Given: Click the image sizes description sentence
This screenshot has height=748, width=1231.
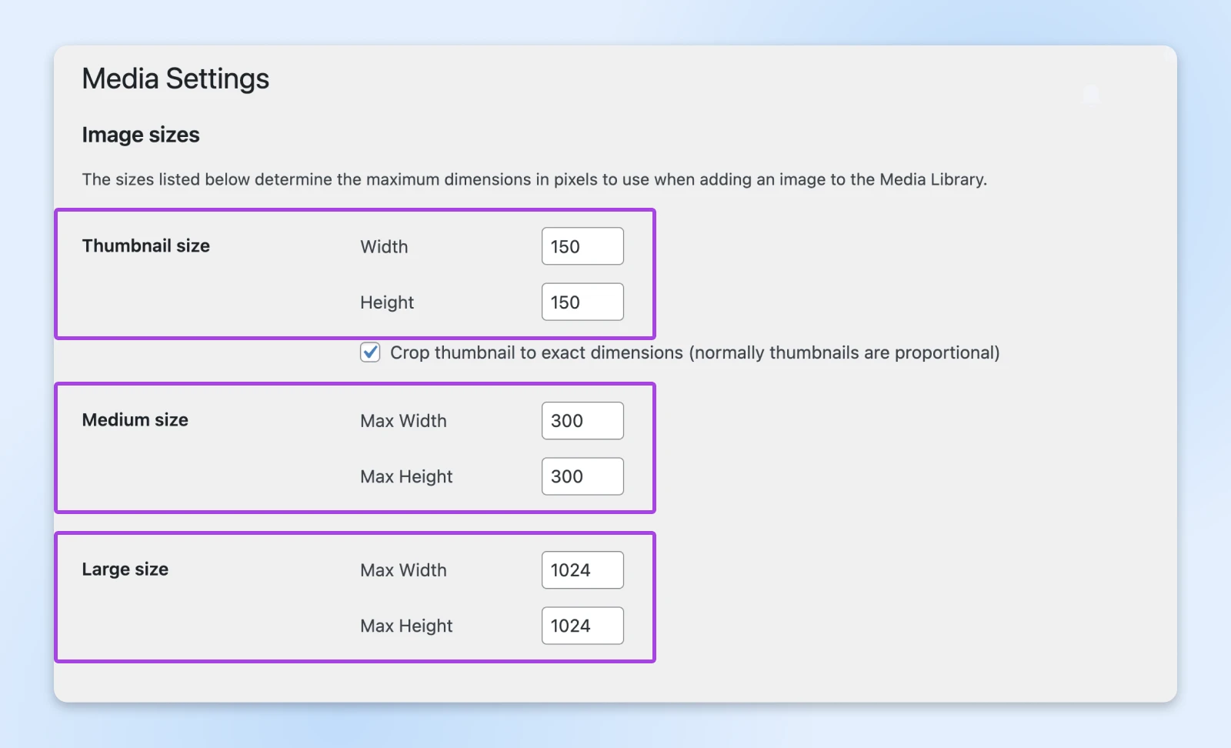Looking at the screenshot, I should [534, 179].
